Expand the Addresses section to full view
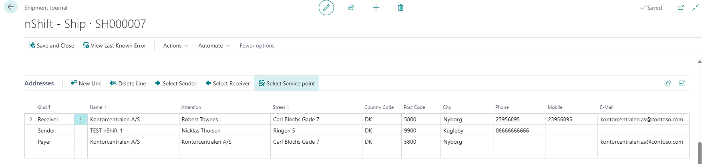The image size is (702, 164). [x=682, y=83]
